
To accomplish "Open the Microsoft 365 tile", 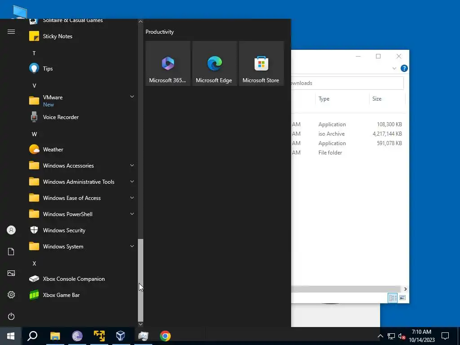I will click(x=168, y=63).
